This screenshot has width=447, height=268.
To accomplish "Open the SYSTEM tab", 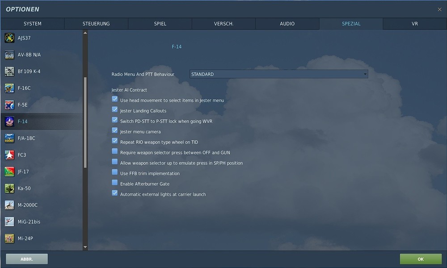I will coord(33,24).
